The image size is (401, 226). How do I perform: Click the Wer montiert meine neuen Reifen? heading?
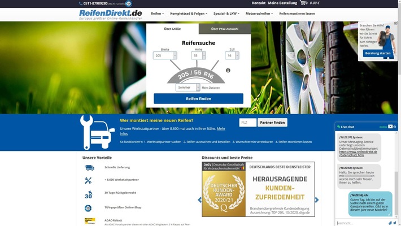point(156,120)
